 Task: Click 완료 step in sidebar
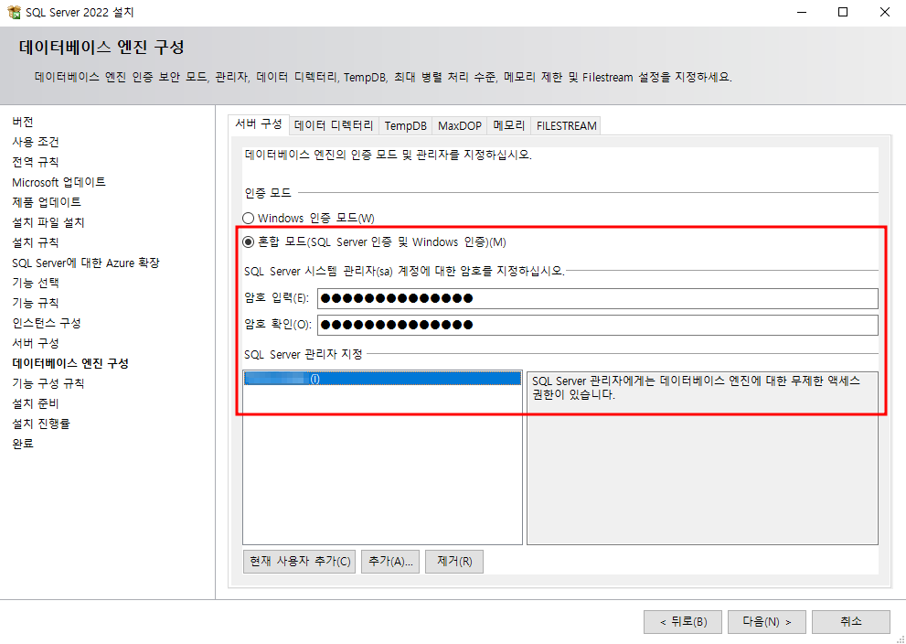click(x=23, y=444)
